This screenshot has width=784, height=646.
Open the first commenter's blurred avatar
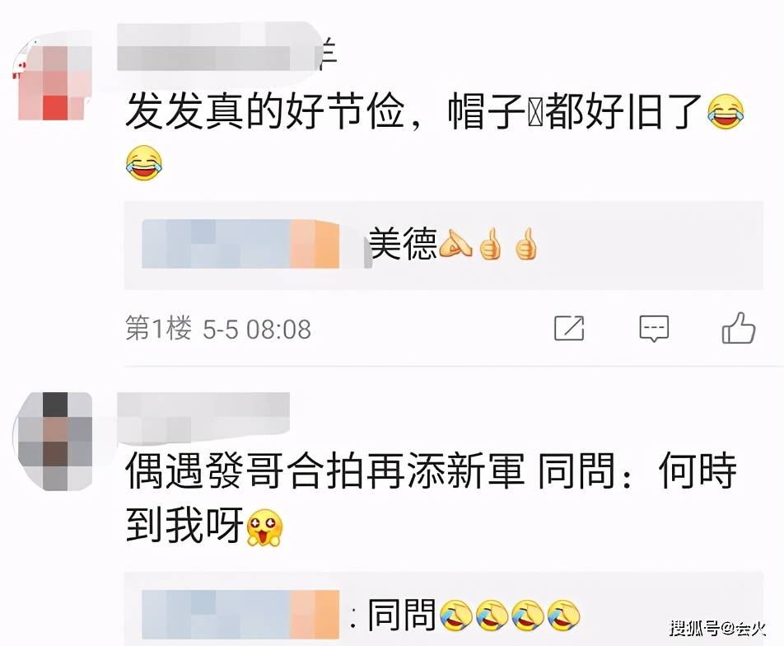pos(51,79)
